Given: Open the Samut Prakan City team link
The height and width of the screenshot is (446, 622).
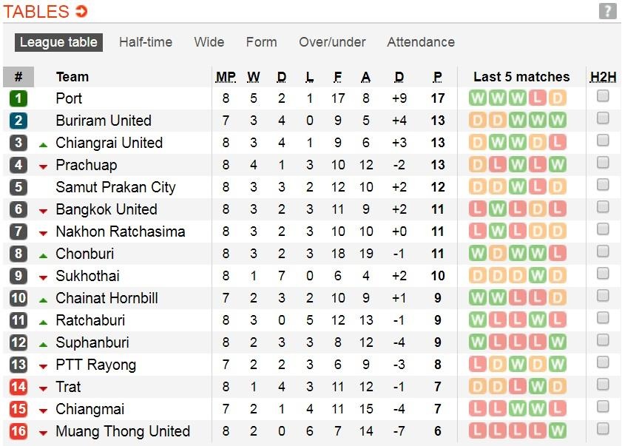Looking at the screenshot, I should pos(116,187).
